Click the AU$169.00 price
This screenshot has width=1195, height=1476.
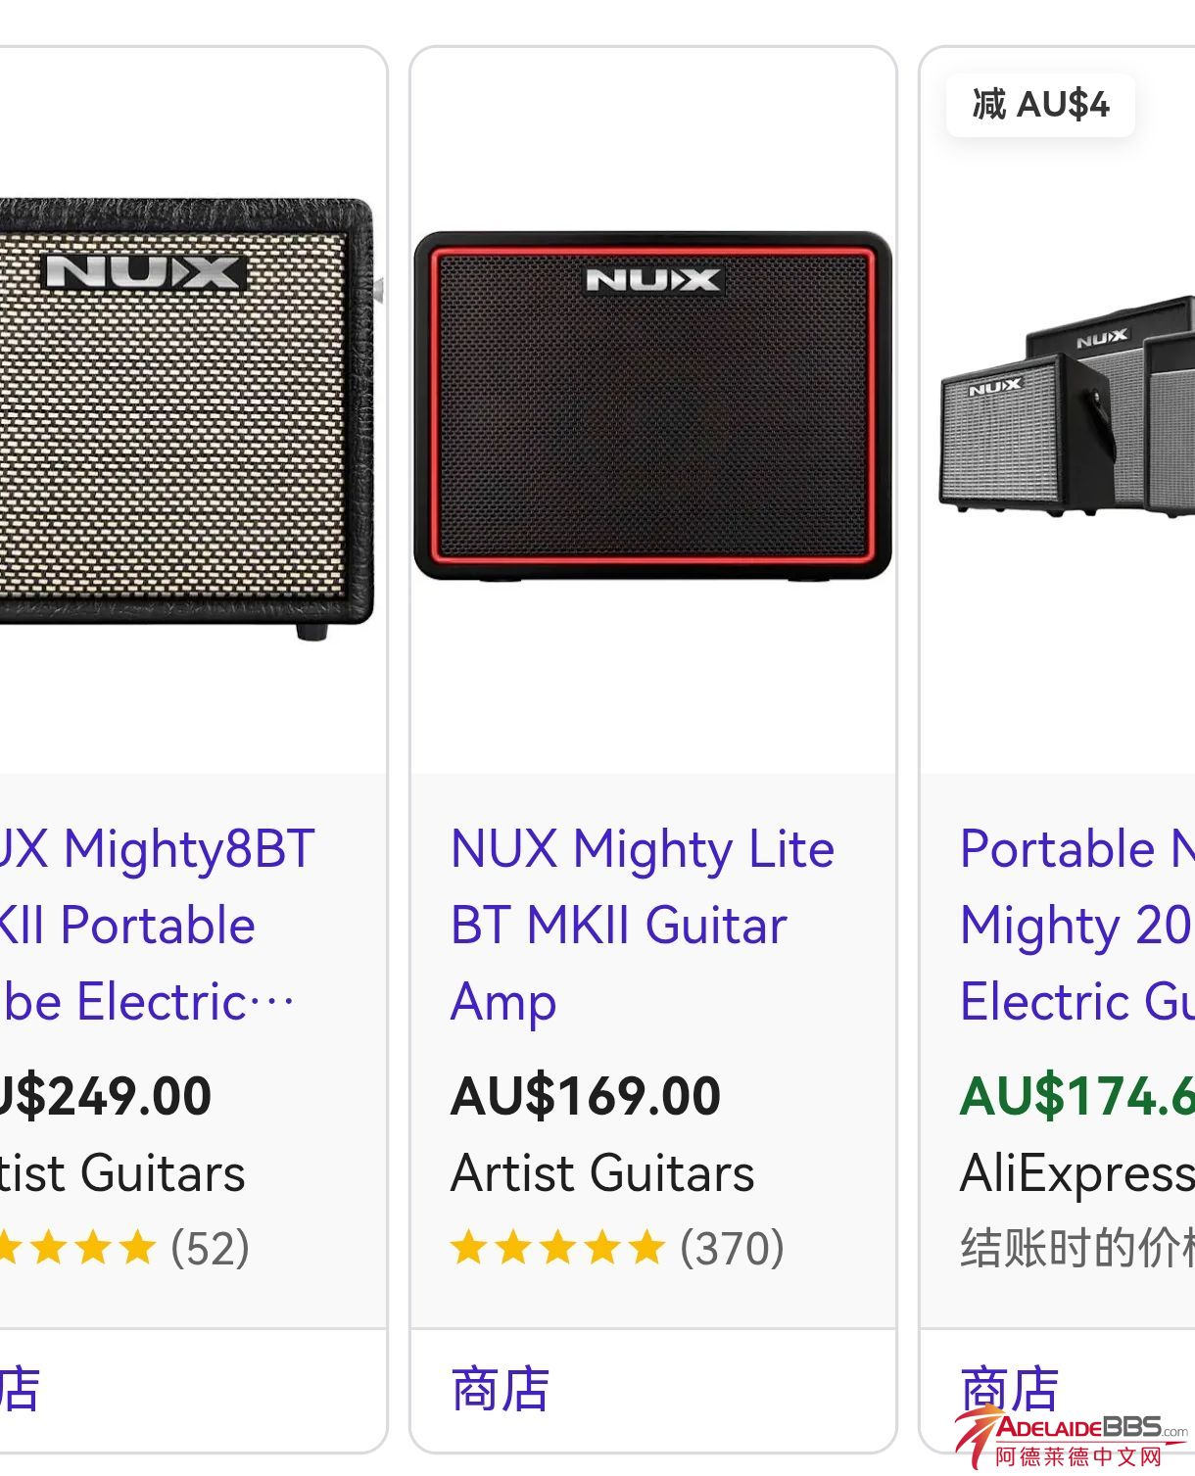point(586,1095)
